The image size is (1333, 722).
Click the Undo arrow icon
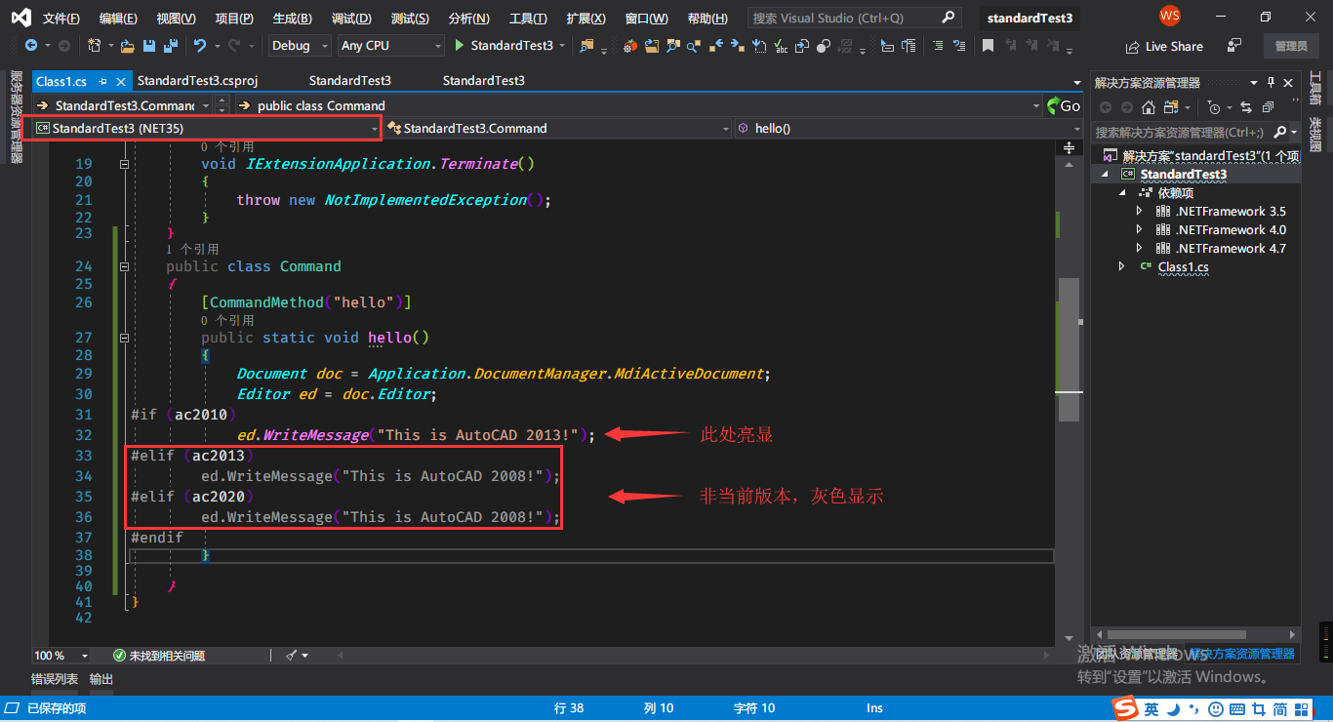tap(200, 46)
